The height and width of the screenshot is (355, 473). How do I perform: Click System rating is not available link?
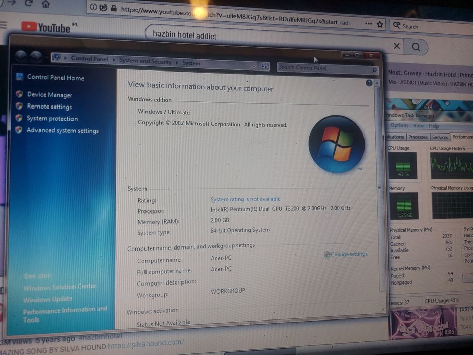coord(245,199)
